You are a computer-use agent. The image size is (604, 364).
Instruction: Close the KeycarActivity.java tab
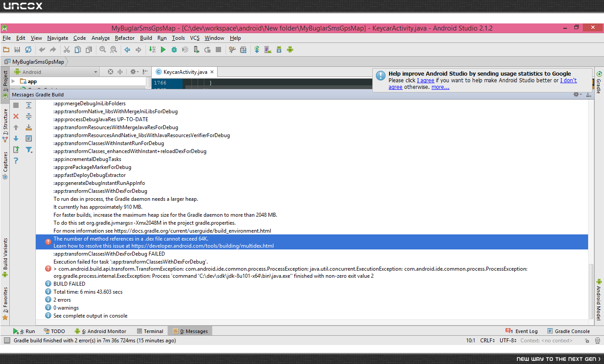coord(212,72)
